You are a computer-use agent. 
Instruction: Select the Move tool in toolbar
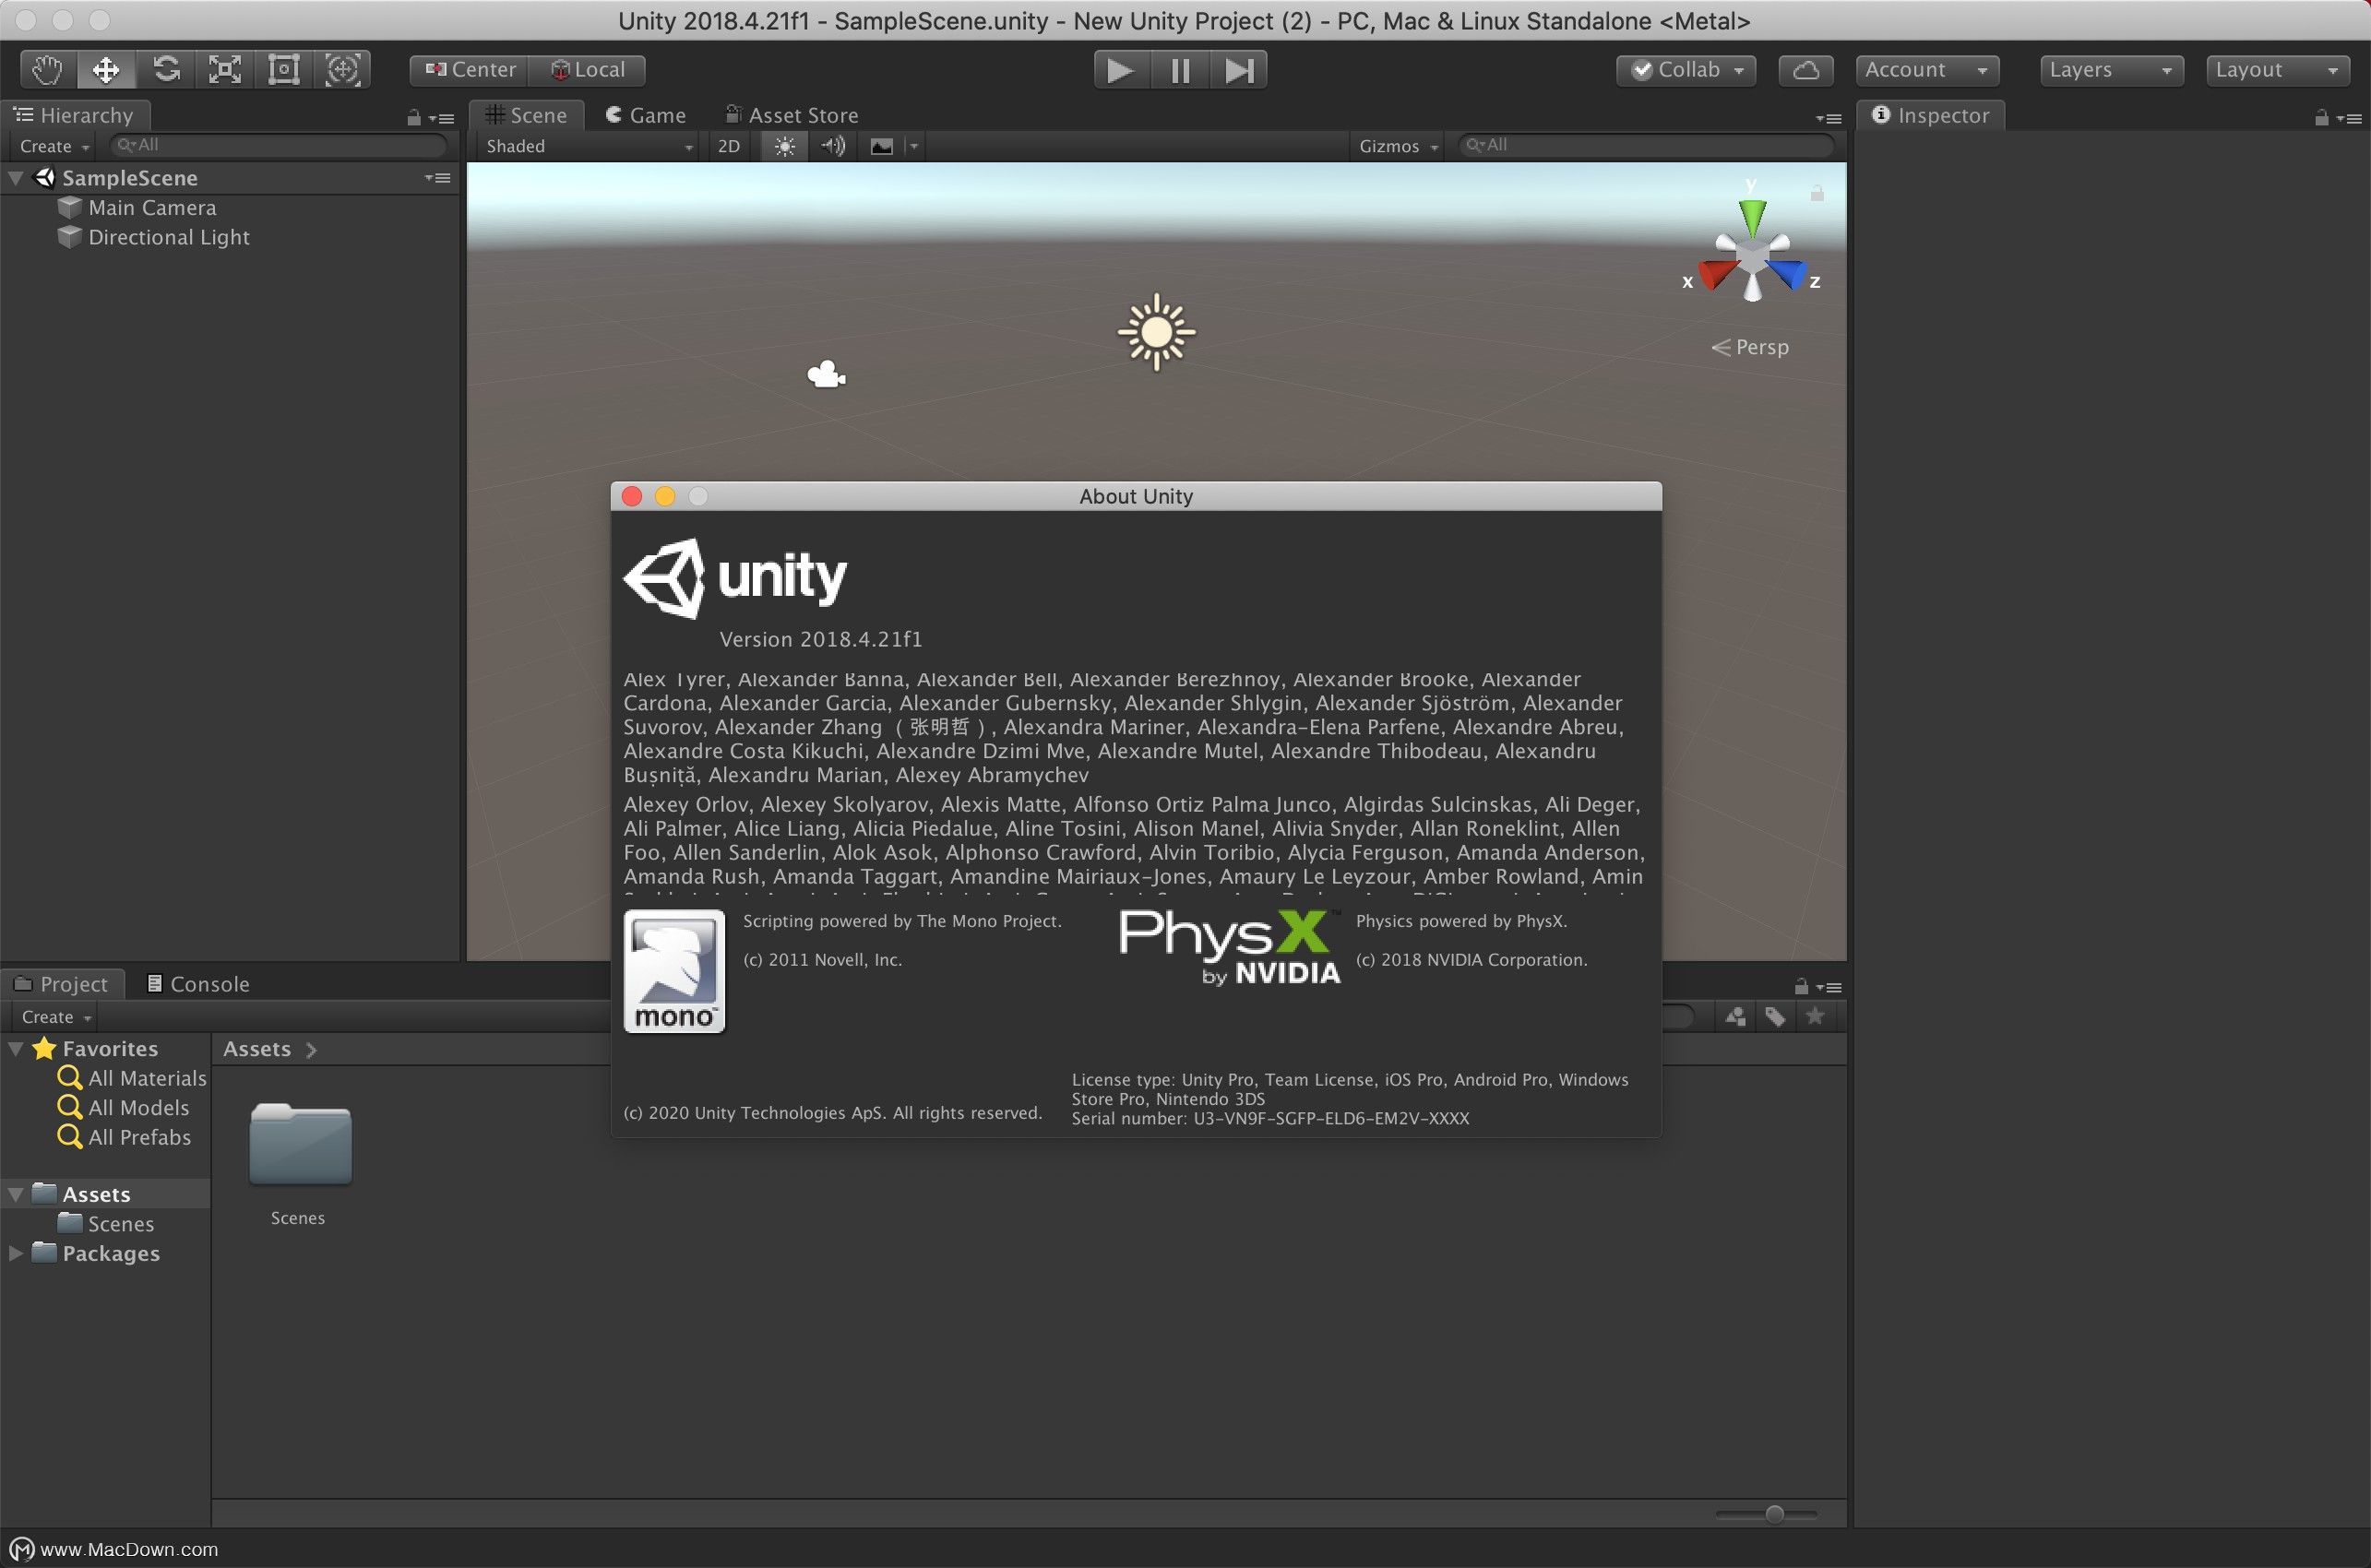point(105,68)
